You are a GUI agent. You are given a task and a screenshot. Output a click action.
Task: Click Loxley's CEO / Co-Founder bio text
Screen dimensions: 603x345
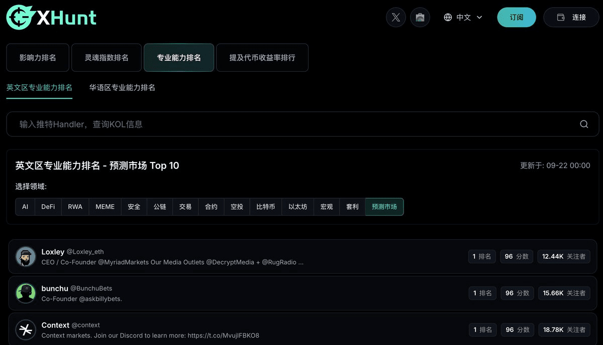(x=172, y=262)
